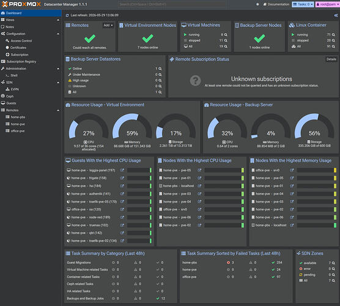The width and height of the screenshot is (340, 306).
Task: Click the refresh icon beside Last refresh
Action: (x=67, y=15)
